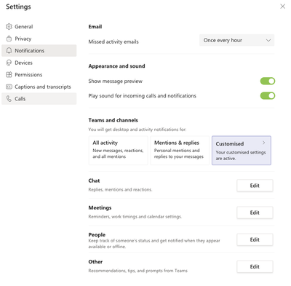This screenshot has height=286, width=291.
Task: Click 'Reminders, work timings and calendar settings' text
Action: tap(135, 217)
